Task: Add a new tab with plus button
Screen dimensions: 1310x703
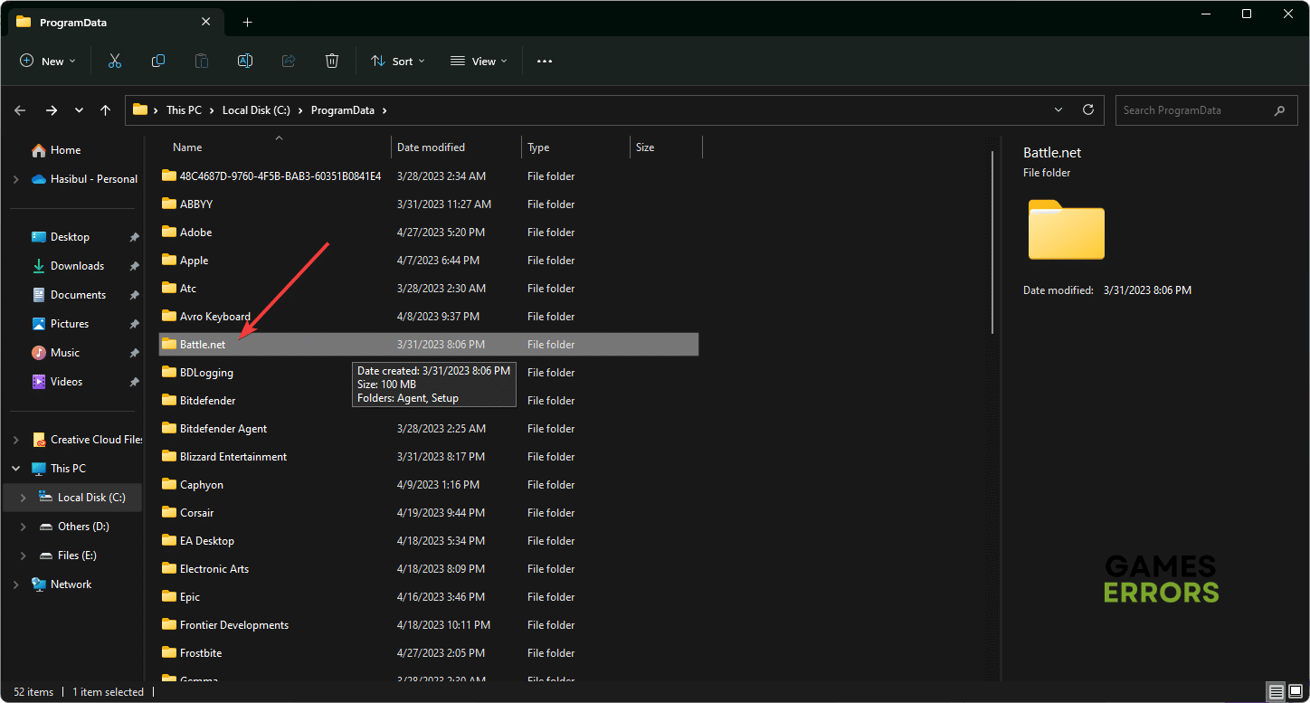Action: click(247, 22)
